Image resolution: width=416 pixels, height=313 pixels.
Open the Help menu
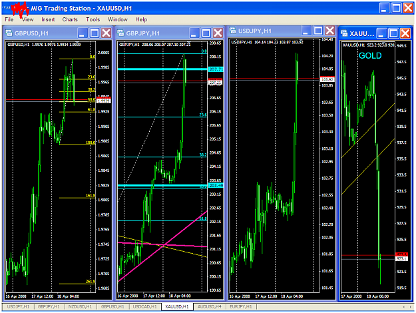(x=141, y=19)
